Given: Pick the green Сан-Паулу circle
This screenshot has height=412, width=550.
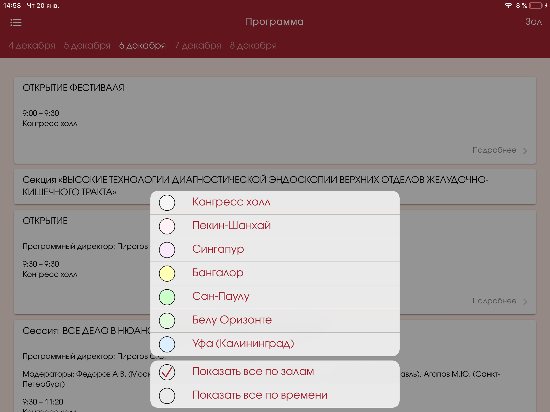Looking at the screenshot, I should point(167,297).
